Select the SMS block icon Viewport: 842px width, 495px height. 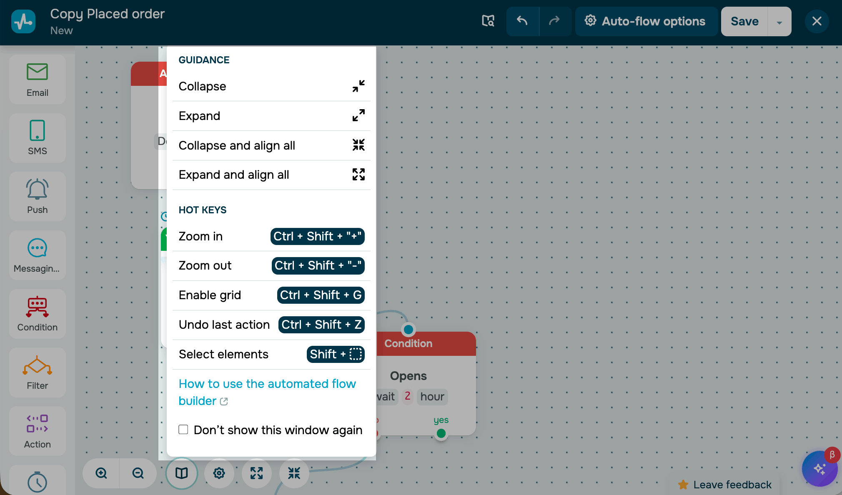click(x=38, y=138)
